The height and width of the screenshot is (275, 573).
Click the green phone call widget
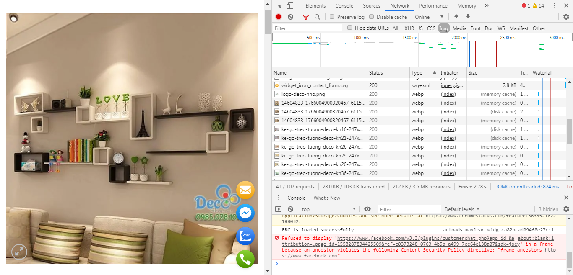(245, 259)
